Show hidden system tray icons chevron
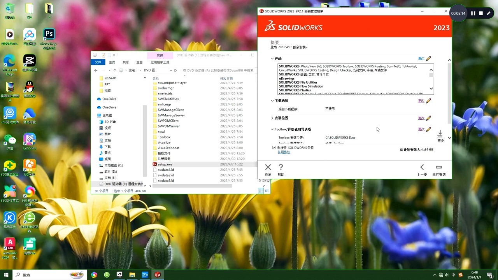This screenshot has height=280, width=498. (x=435, y=275)
